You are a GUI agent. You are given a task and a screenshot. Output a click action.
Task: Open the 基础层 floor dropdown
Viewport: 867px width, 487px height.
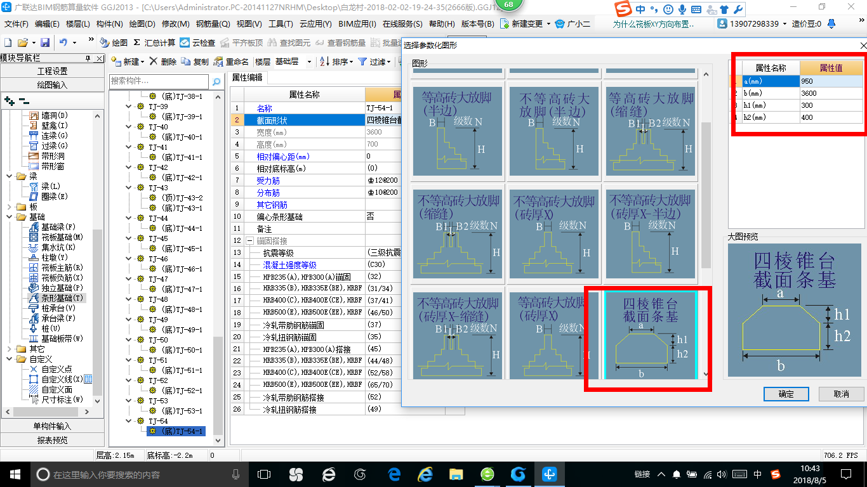(x=309, y=62)
